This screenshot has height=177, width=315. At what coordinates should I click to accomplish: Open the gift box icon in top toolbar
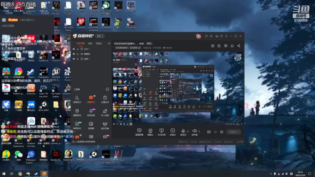click(x=213, y=46)
